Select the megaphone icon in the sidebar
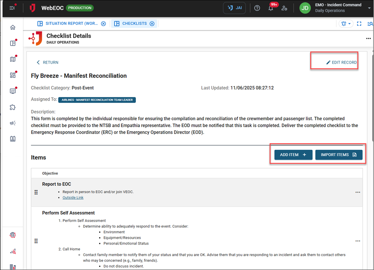 [12, 123]
